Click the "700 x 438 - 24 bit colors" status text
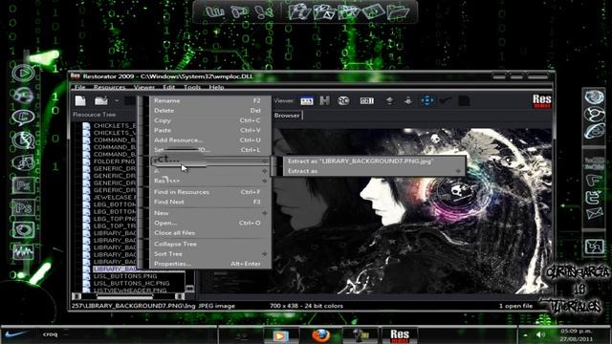This screenshot has height=344, width=612. point(306,306)
